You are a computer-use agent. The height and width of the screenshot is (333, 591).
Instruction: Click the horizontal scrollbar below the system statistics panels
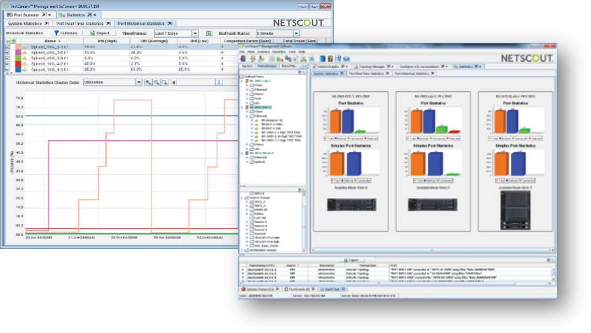[x=433, y=250]
